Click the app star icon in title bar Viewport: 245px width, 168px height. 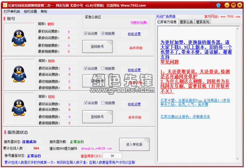click(4, 5)
